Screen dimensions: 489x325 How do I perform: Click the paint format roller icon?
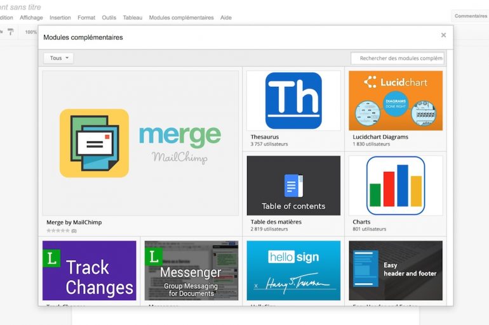(x=11, y=32)
